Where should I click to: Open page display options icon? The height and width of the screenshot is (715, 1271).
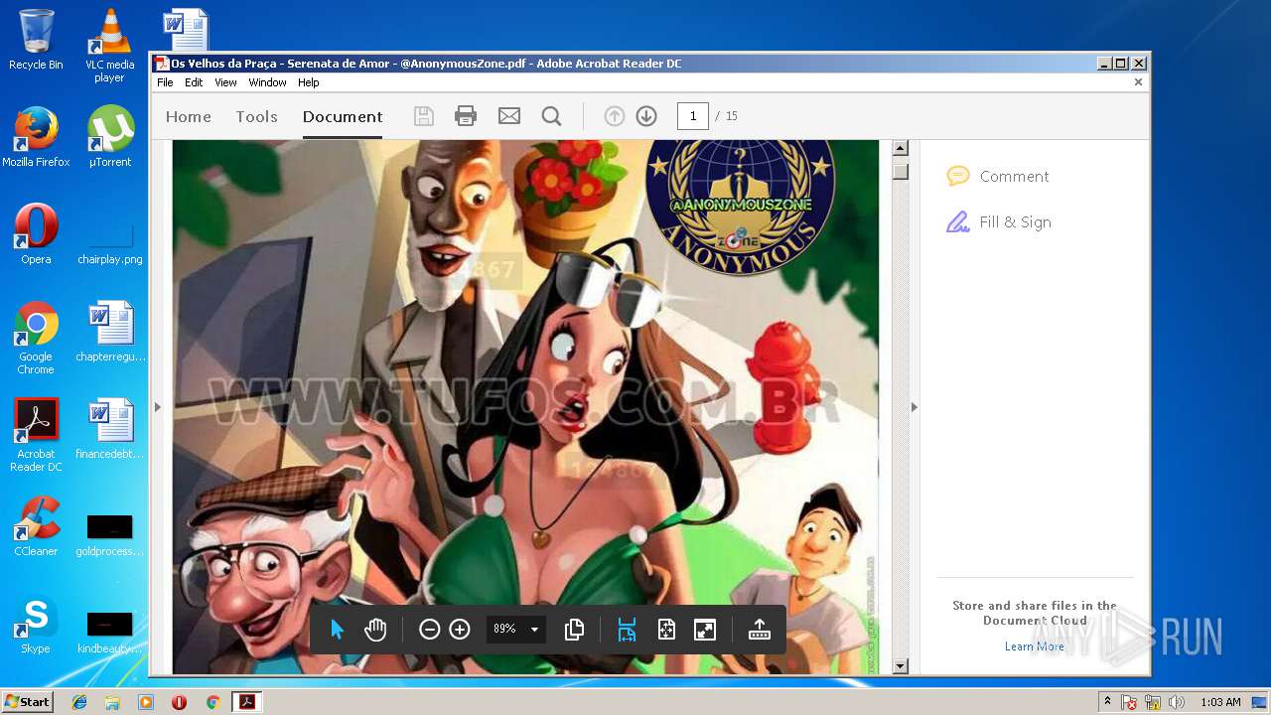click(574, 630)
